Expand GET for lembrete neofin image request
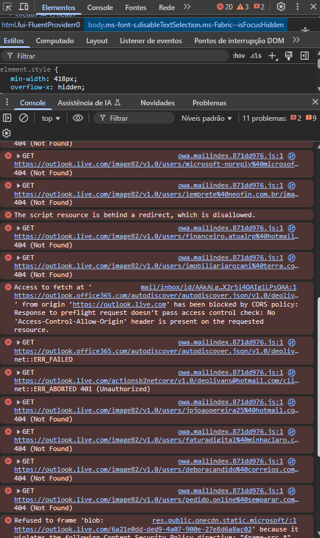Screen dimensions: 320x538 pos(18,185)
